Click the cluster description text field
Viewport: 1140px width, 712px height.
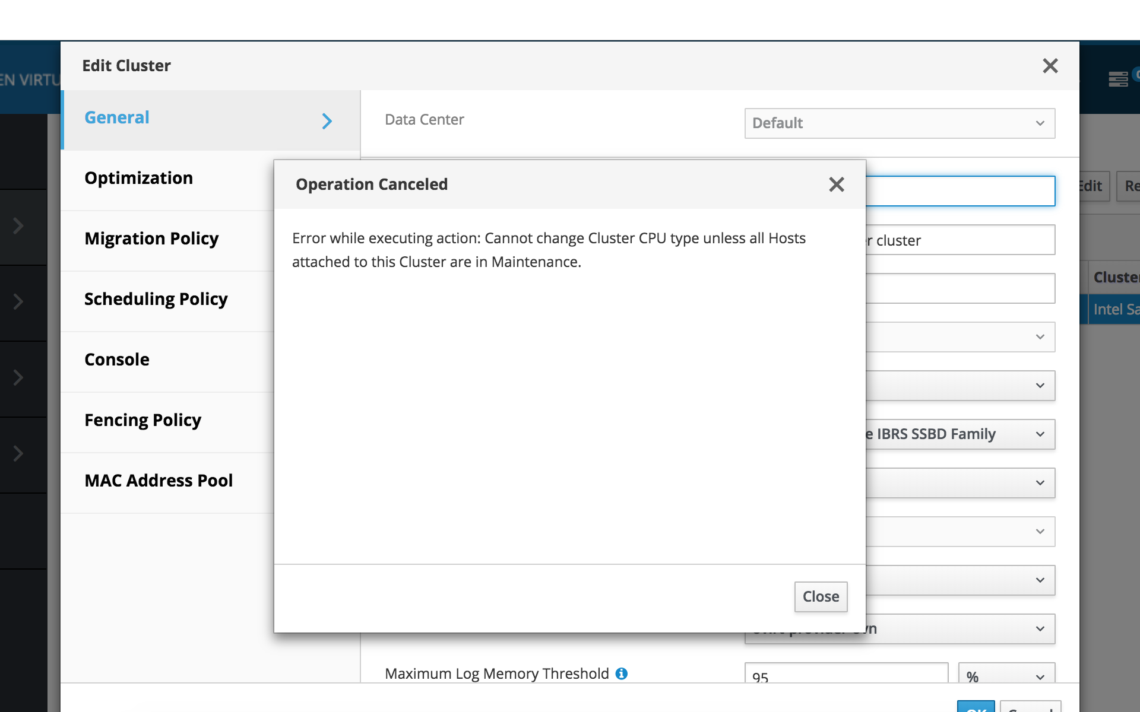tap(959, 240)
